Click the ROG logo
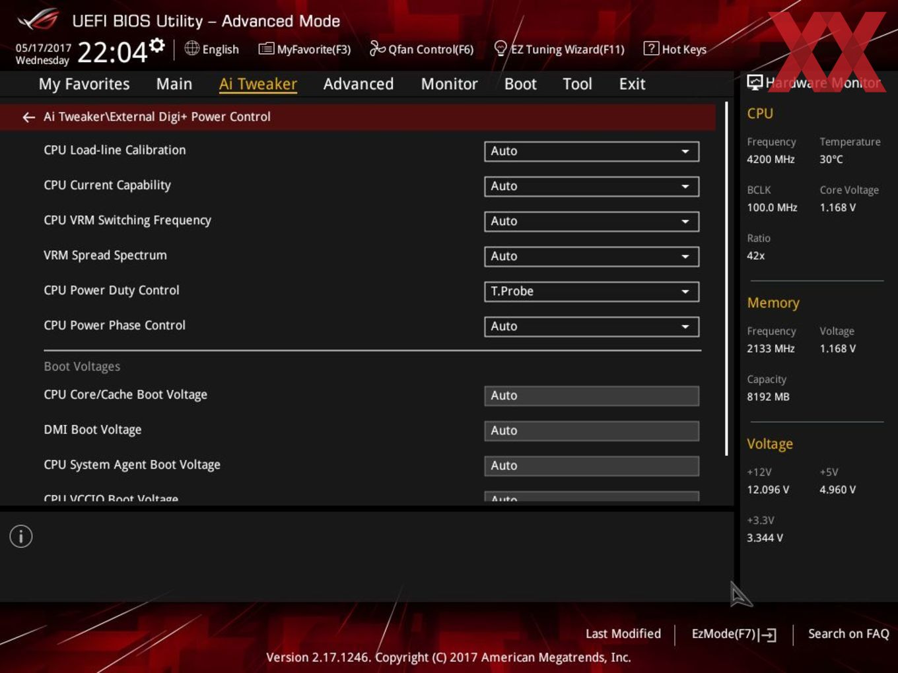 (x=38, y=20)
